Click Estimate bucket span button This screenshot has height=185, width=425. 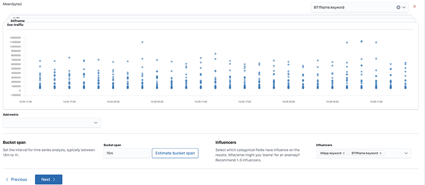pos(175,153)
